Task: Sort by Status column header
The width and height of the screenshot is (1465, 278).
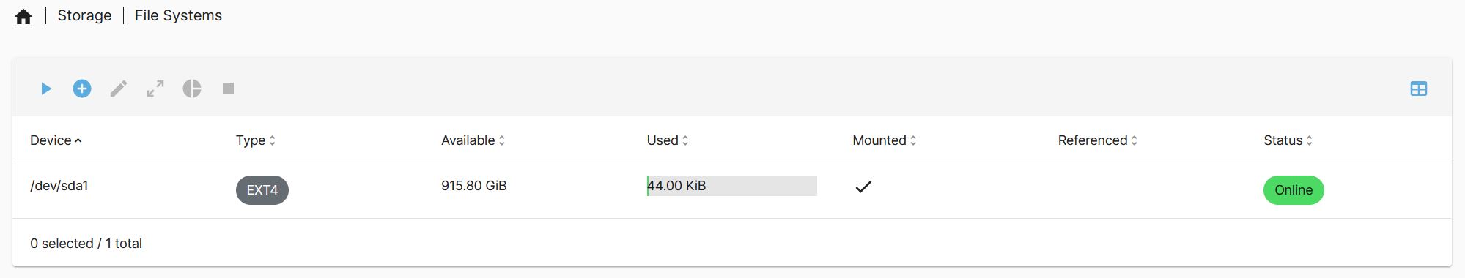Action: click(x=1288, y=140)
